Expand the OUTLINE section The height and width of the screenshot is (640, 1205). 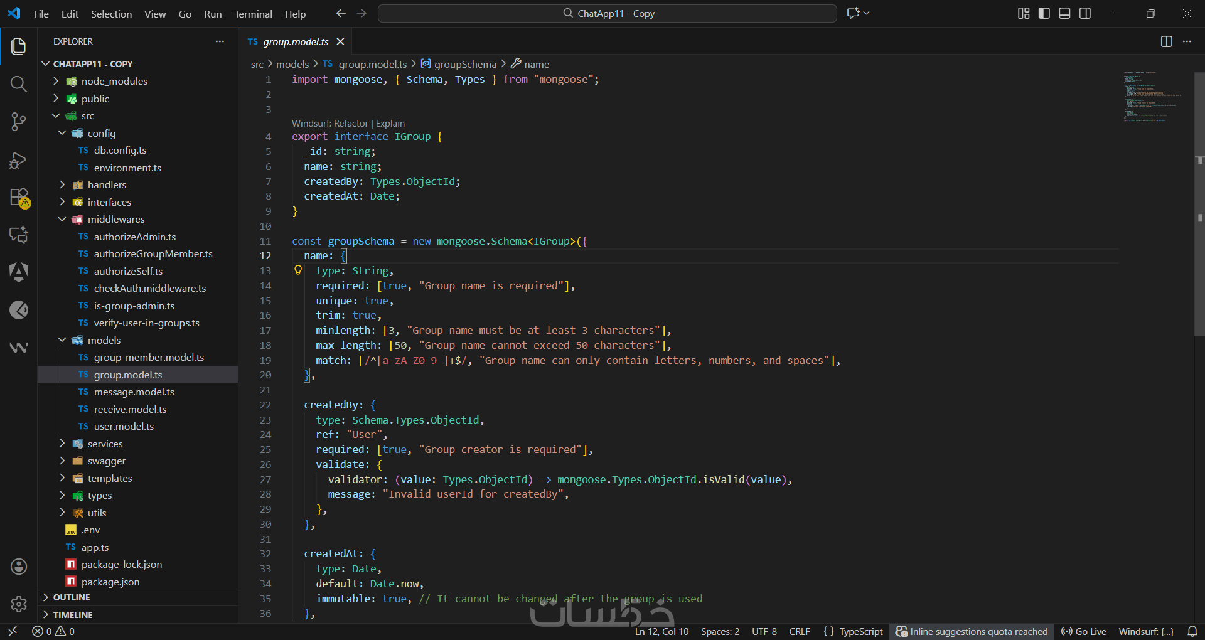[x=72, y=597]
